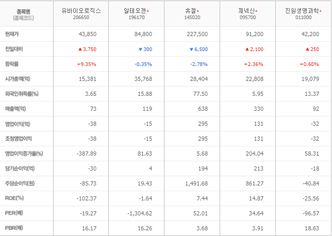Click the net income value 194

203,168
